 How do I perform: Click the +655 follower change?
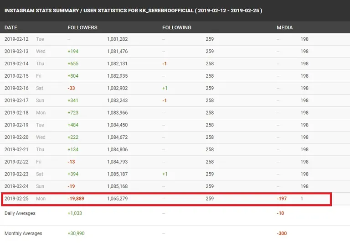tap(73, 64)
